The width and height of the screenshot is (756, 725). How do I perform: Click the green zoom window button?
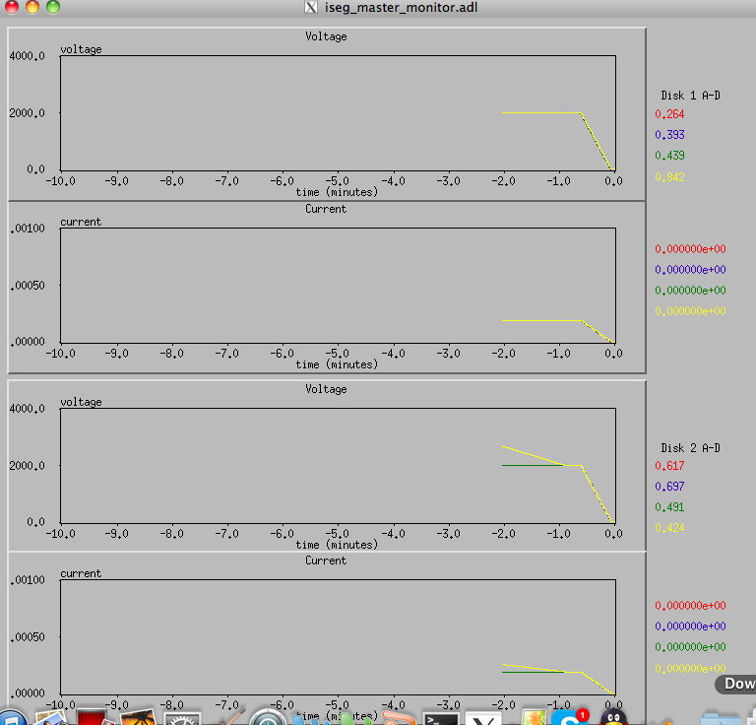(x=53, y=7)
